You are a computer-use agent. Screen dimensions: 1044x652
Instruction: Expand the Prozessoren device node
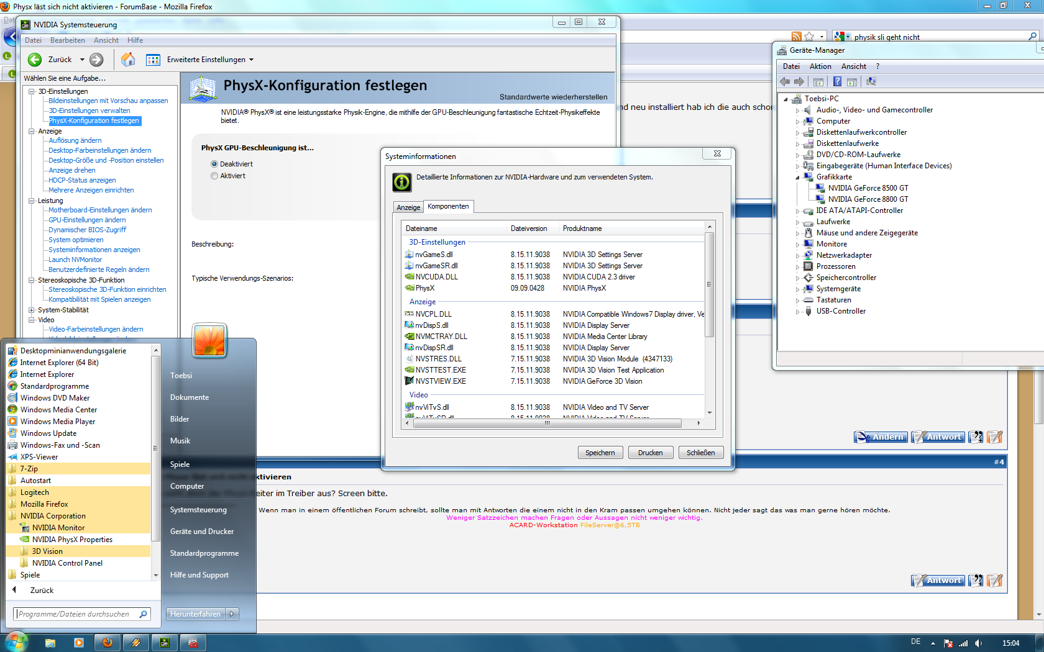[798, 266]
